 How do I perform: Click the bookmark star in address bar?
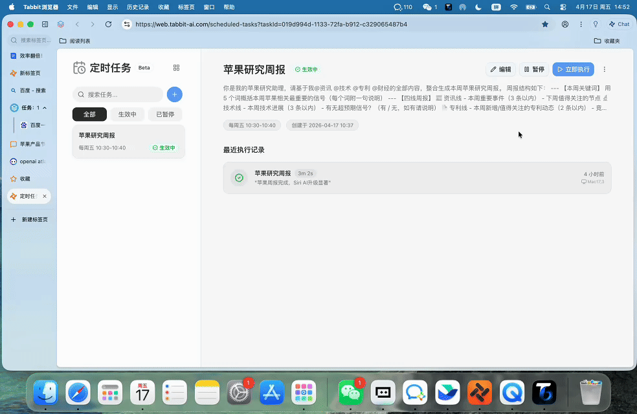point(545,25)
